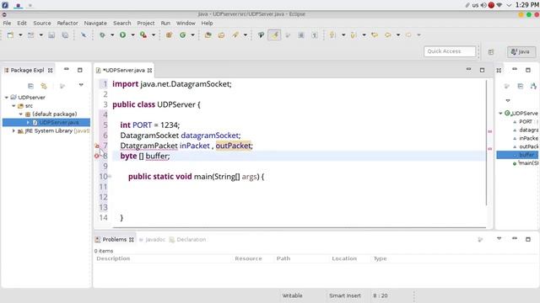Open the New Java Class dropdown arrow
Viewport: 540px width, 303px height.
click(193, 35)
